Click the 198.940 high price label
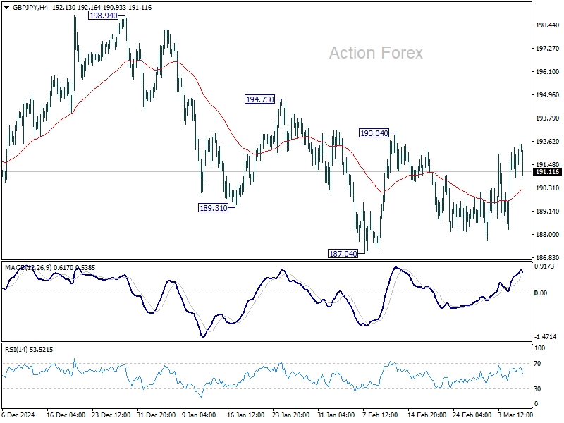Image resolution: width=564 pixels, height=423 pixels. (103, 16)
